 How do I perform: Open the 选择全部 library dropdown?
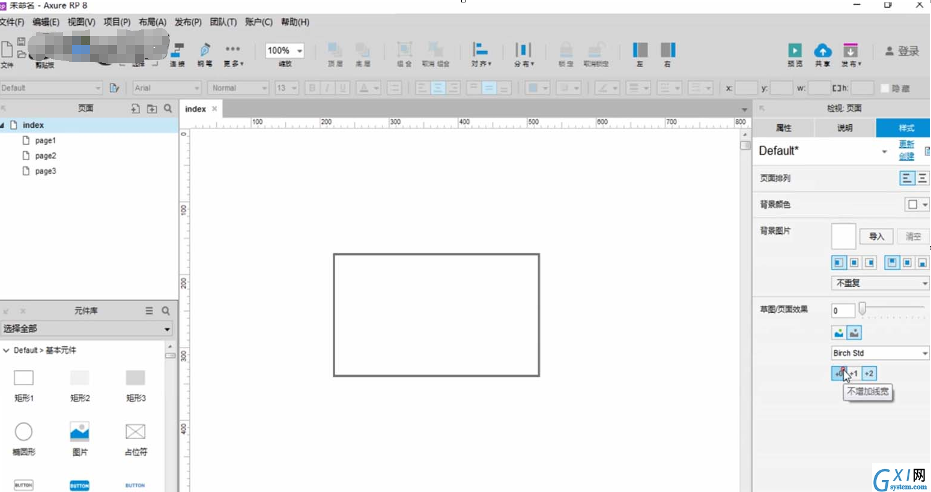86,329
